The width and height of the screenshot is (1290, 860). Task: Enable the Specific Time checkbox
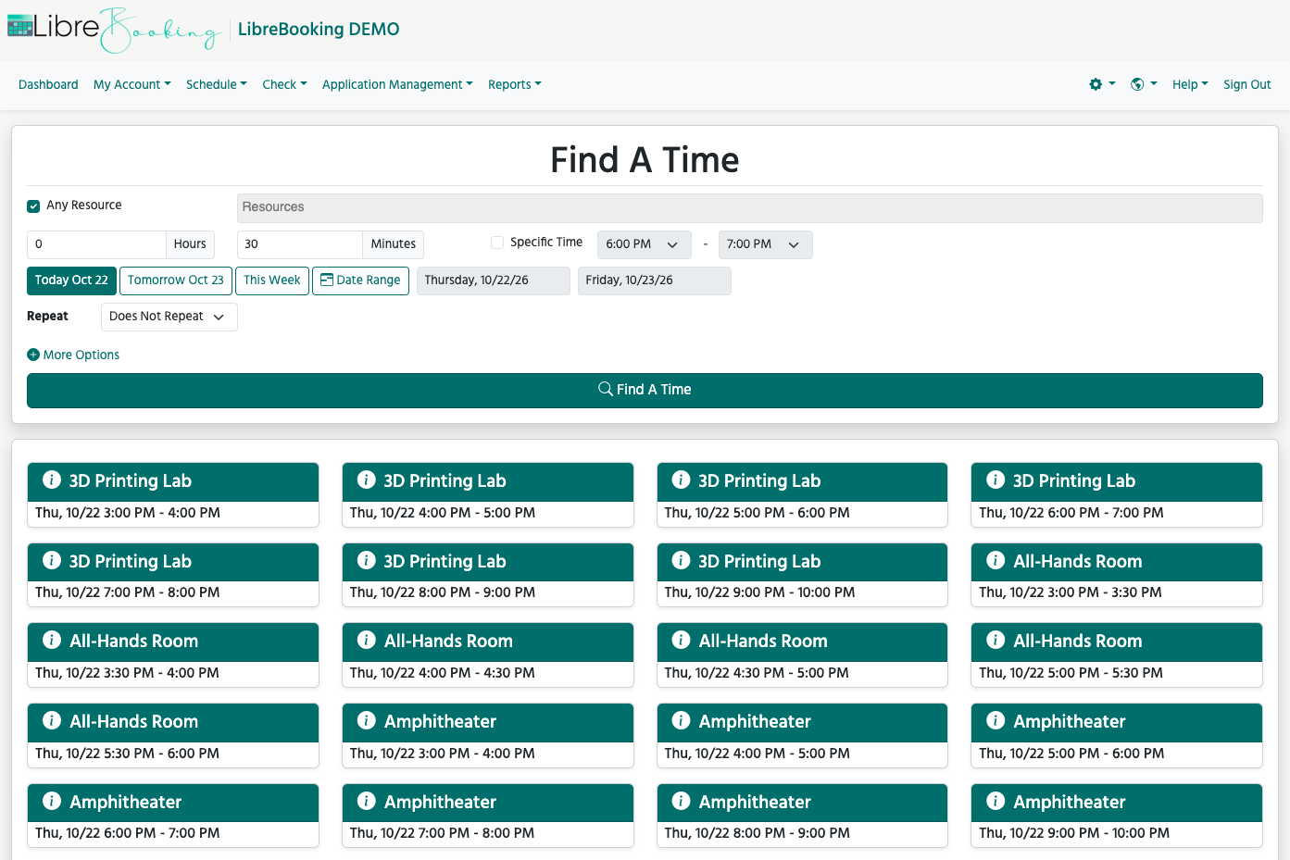coord(497,243)
